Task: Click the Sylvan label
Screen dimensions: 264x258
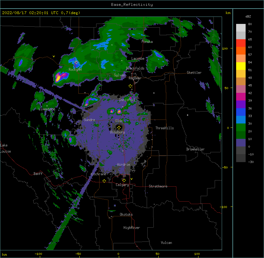Action: point(119,75)
